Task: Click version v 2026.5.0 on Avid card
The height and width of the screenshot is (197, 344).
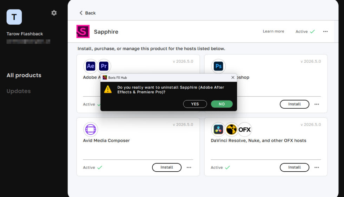Action: [183, 125]
